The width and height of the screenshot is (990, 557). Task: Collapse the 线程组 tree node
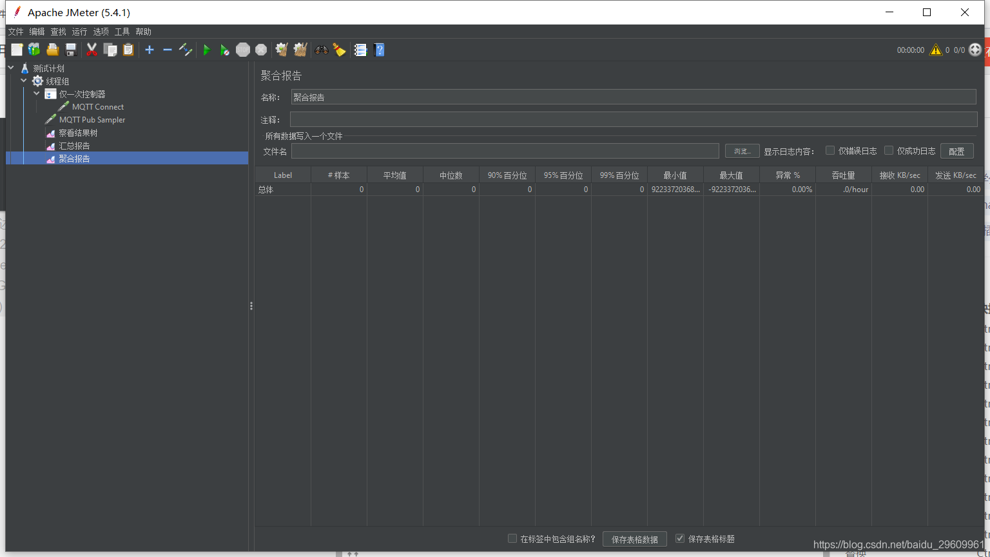click(24, 81)
